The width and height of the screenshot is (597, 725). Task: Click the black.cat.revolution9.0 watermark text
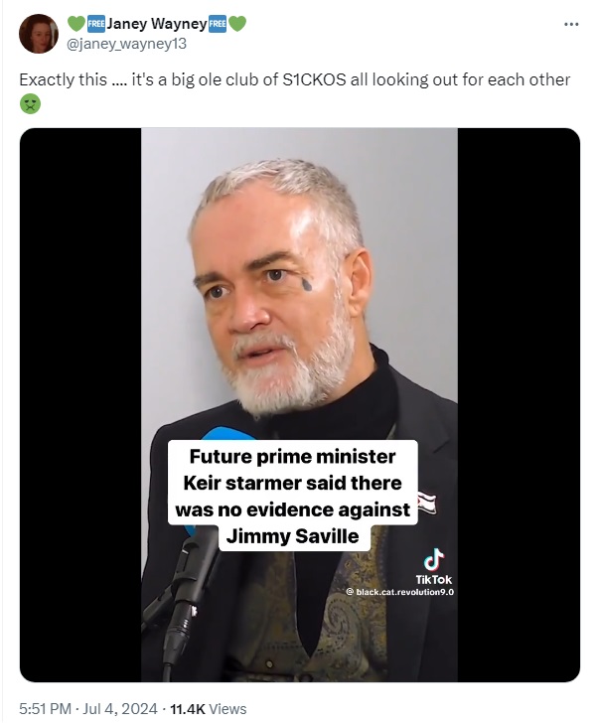400,592
